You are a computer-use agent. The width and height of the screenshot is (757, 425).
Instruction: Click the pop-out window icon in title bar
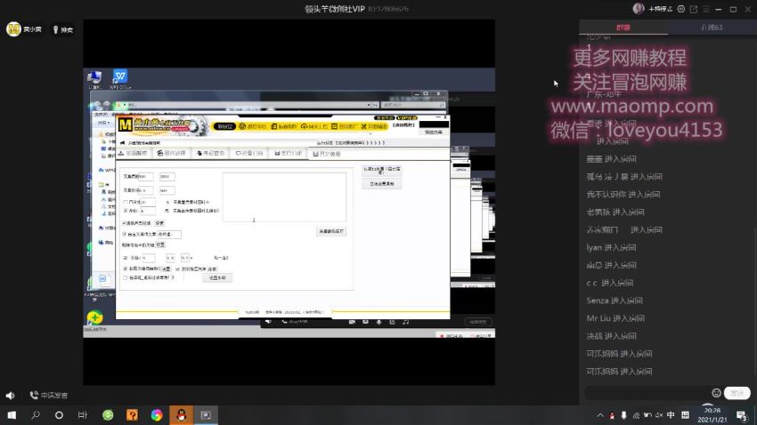[x=694, y=9]
